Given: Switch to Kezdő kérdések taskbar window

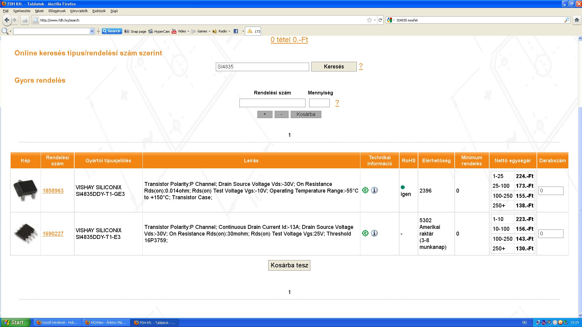Looking at the screenshot, I should (58, 322).
